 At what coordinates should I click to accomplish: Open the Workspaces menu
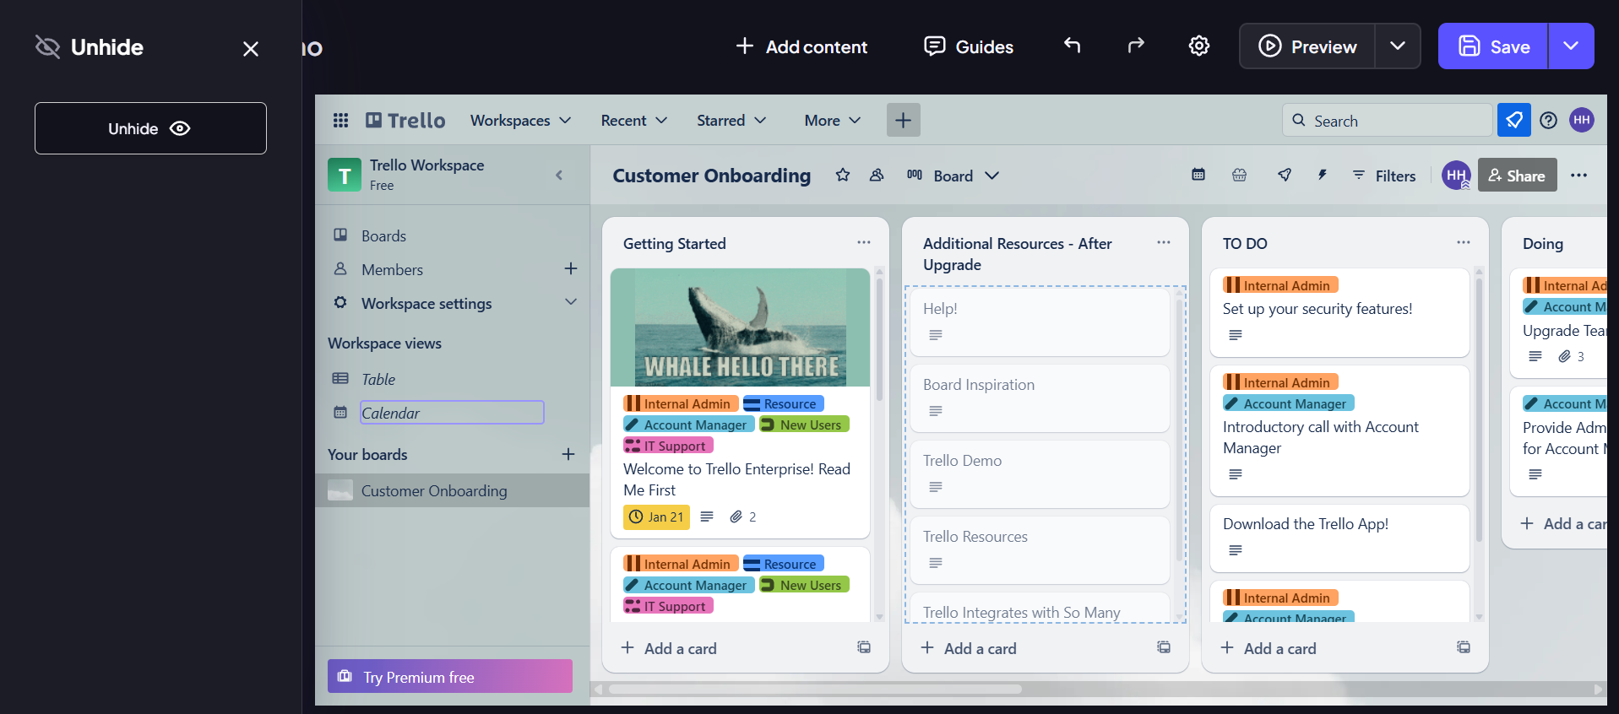point(520,121)
